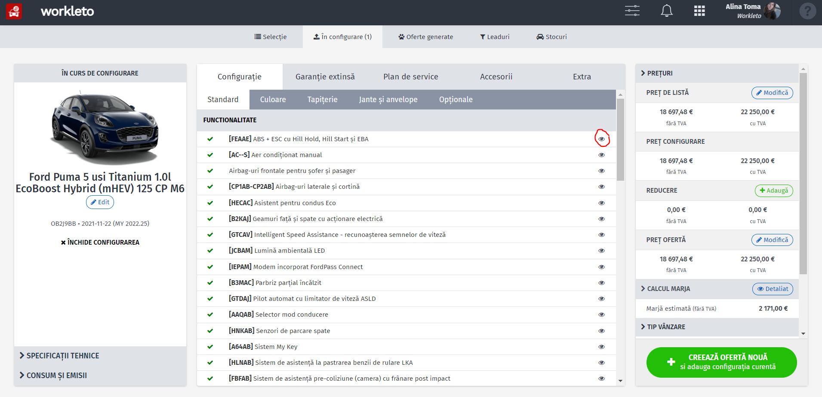Switch to Garanție extinsă tab

325,77
